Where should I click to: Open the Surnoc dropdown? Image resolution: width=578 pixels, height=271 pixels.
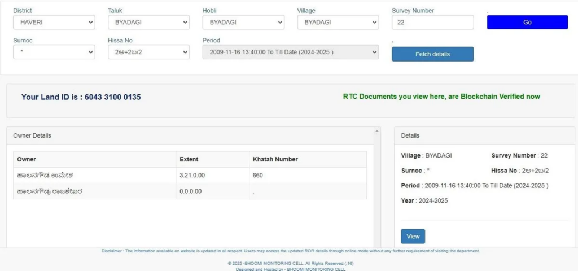click(x=54, y=52)
